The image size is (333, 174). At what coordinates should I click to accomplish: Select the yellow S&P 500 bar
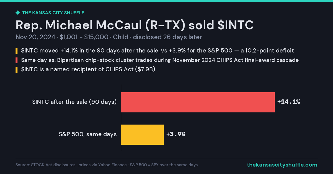142,135
